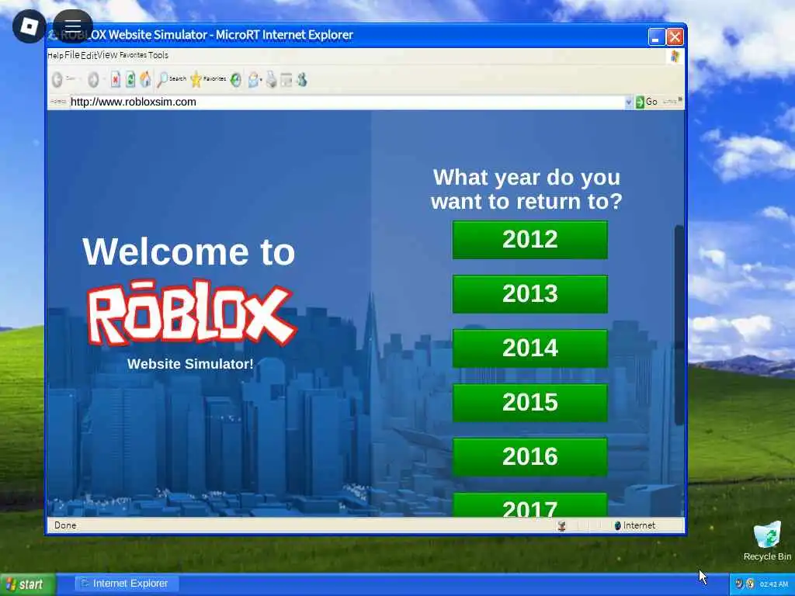Screen dimensions: 795x596
Task: Click the address bar URL field
Action: (347, 102)
